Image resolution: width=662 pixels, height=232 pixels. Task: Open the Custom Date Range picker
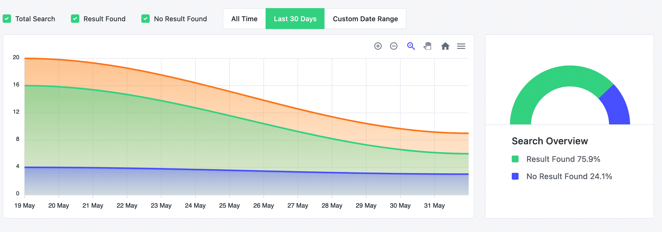[365, 19]
